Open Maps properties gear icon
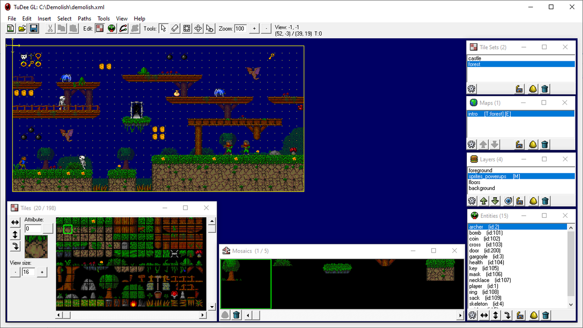583x328 pixels. pyautogui.click(x=471, y=144)
